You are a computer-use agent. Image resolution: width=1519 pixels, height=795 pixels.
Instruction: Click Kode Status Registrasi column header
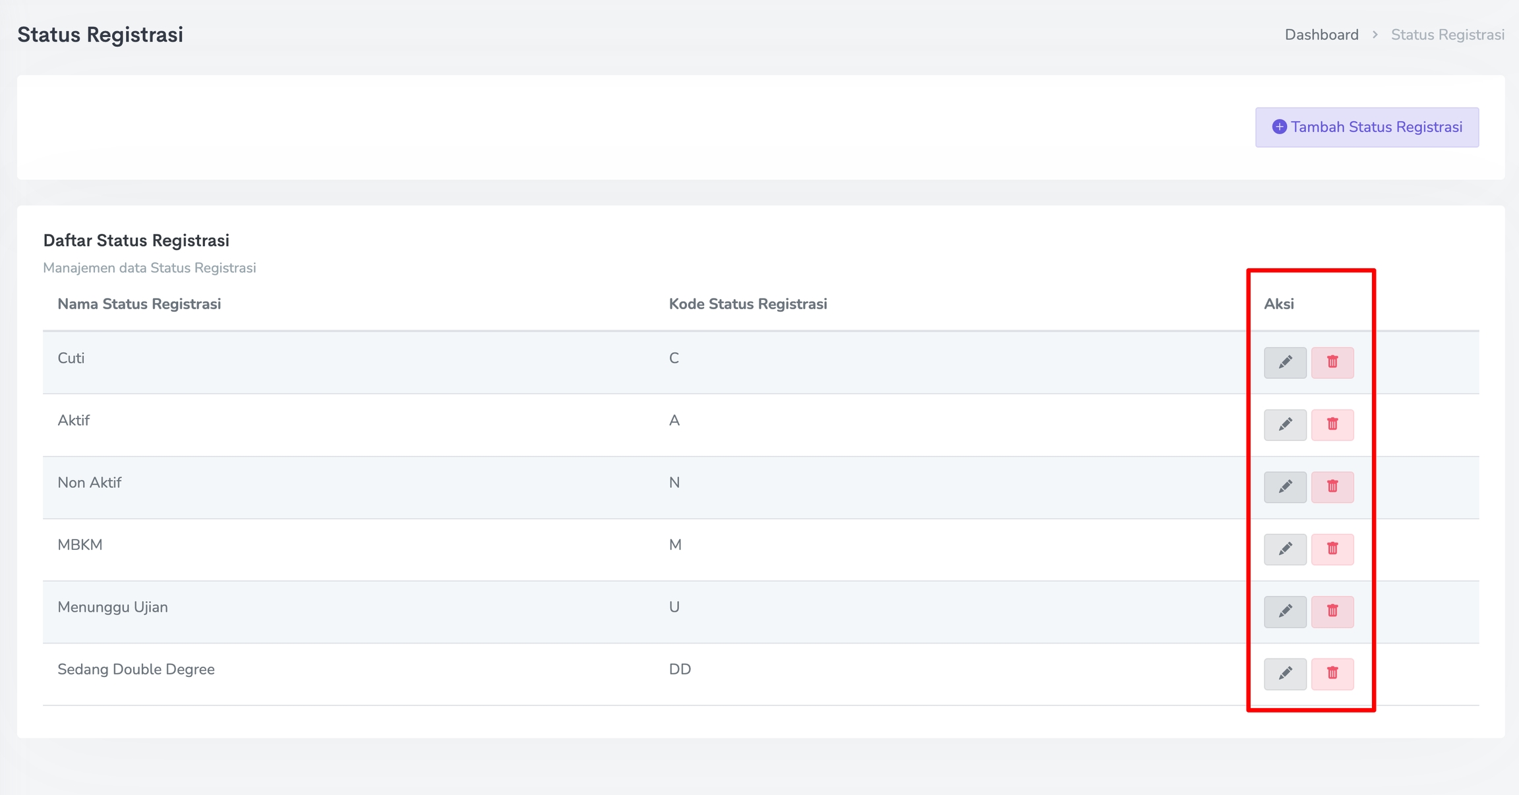(748, 304)
